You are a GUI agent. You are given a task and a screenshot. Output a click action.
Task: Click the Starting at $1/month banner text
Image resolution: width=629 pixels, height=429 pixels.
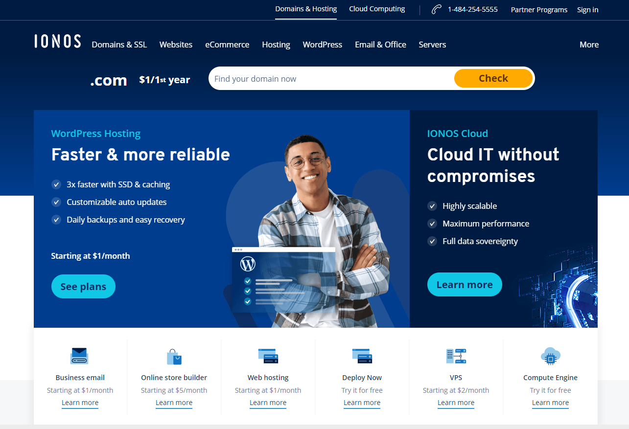[x=91, y=256]
